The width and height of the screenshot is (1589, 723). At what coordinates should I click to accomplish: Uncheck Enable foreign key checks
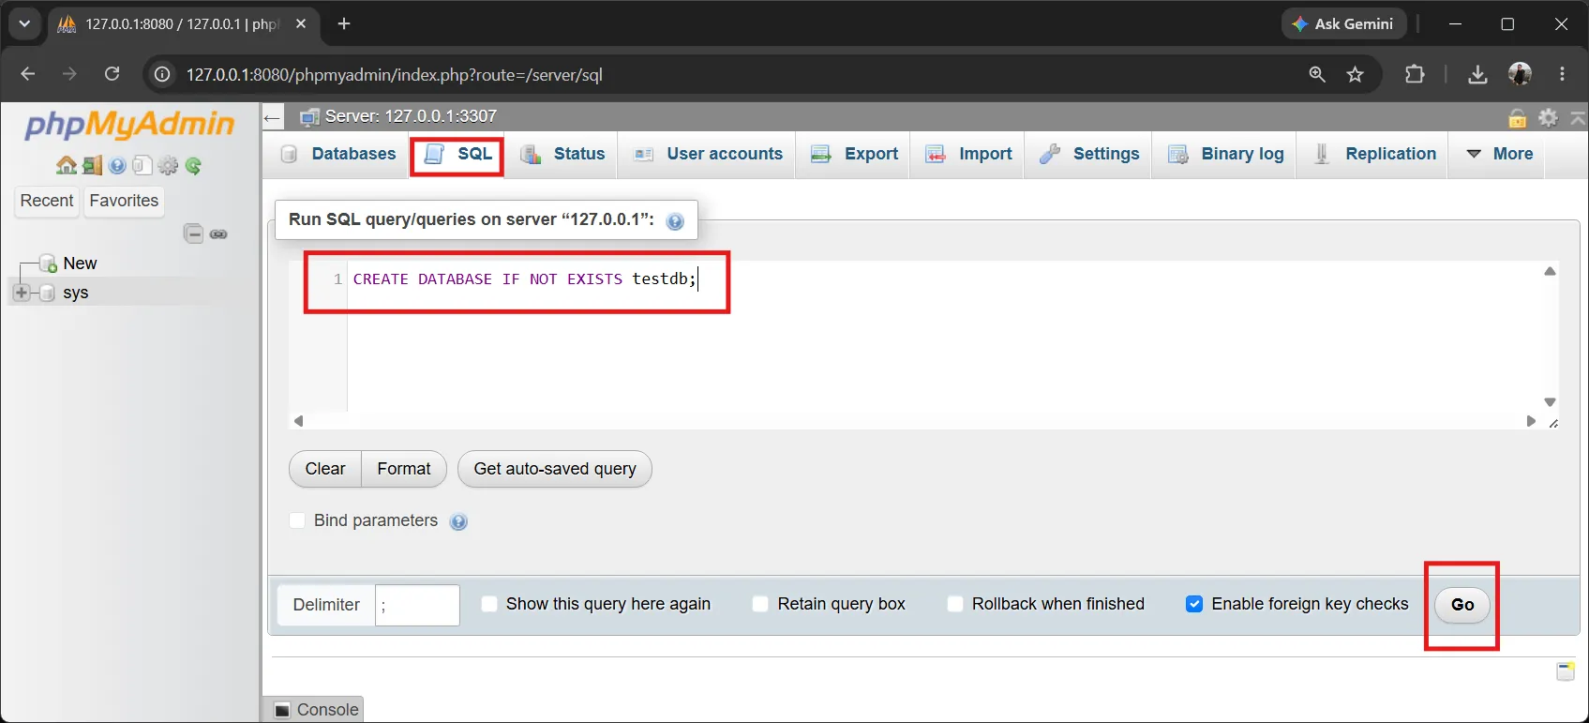1194,604
